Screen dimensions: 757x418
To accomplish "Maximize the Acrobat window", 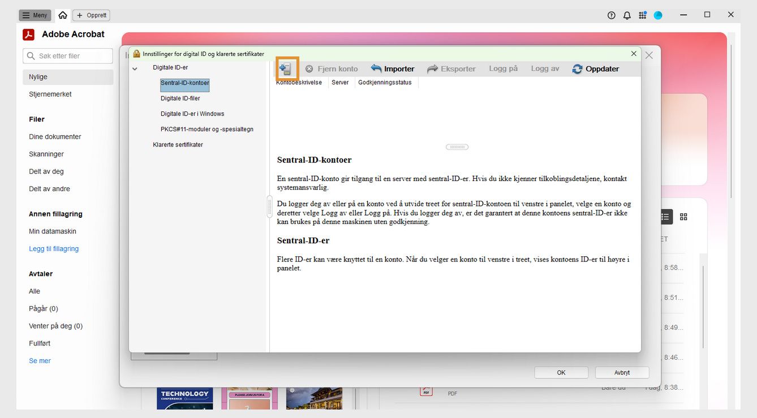I will (x=707, y=15).
